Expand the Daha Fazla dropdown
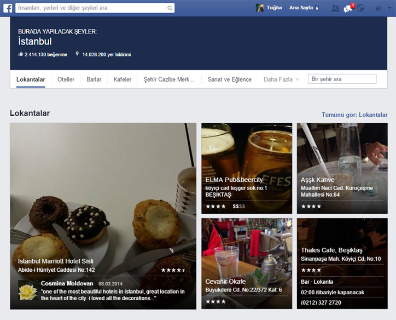This screenshot has height=320, width=396. point(281,79)
